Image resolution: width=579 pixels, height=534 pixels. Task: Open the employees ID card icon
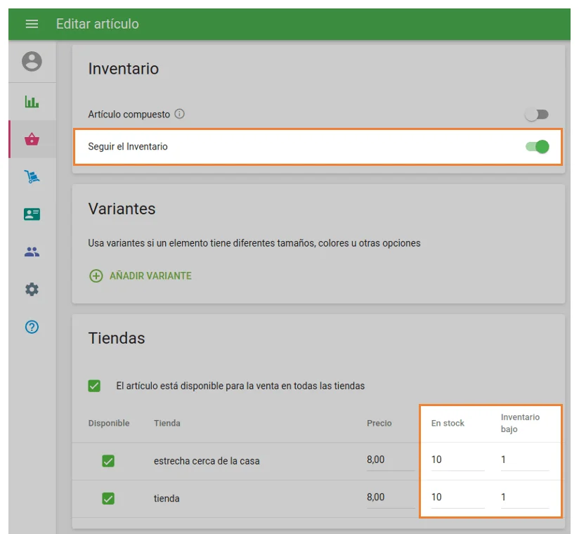click(x=32, y=214)
